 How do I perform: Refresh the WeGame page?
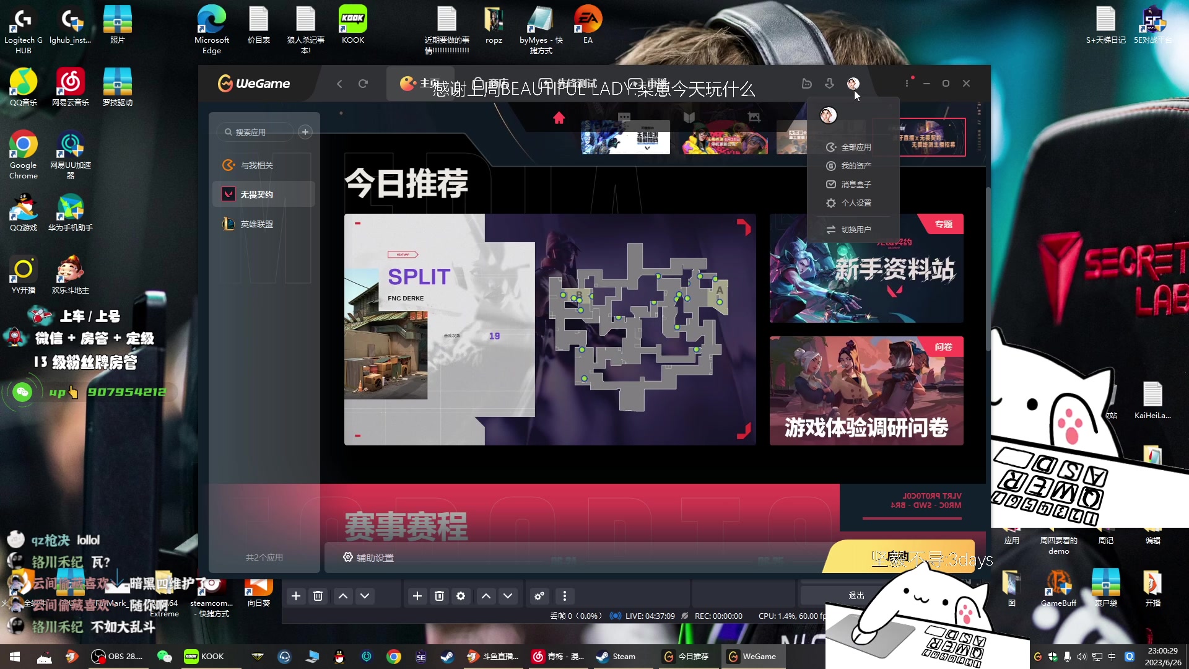coord(363,84)
